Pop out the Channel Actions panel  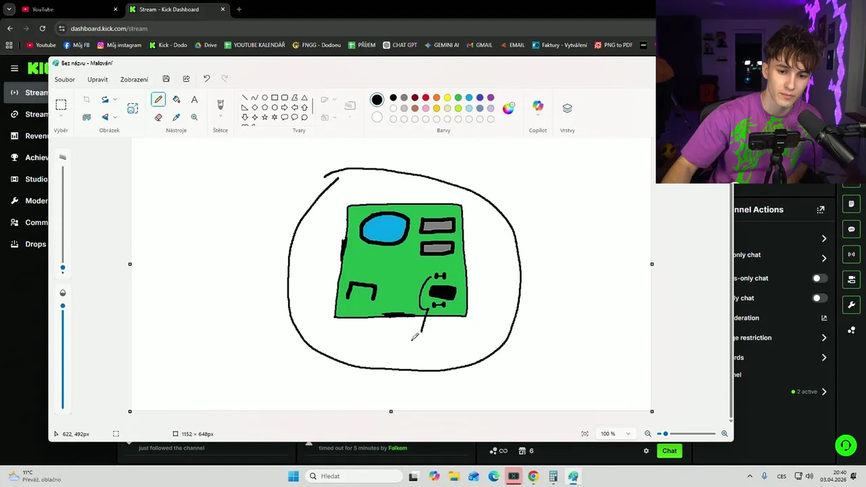tap(821, 210)
